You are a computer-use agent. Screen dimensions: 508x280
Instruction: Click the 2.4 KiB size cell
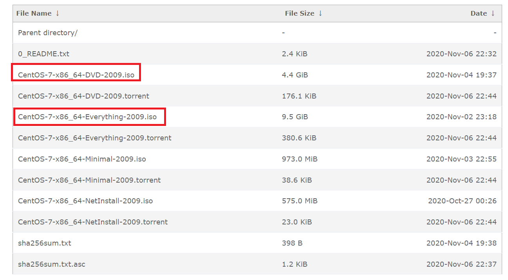click(295, 54)
